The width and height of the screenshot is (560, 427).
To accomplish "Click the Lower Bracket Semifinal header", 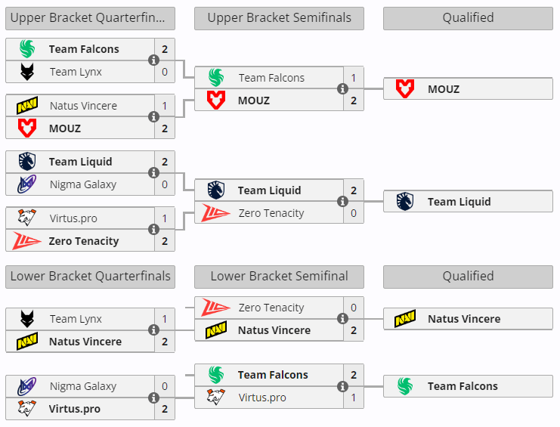I will coord(279,277).
